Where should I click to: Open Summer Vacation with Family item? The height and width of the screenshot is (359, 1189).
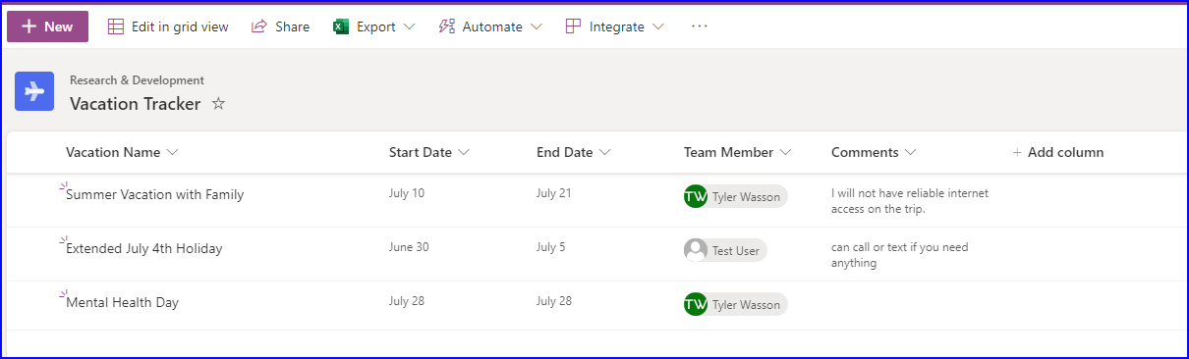154,194
